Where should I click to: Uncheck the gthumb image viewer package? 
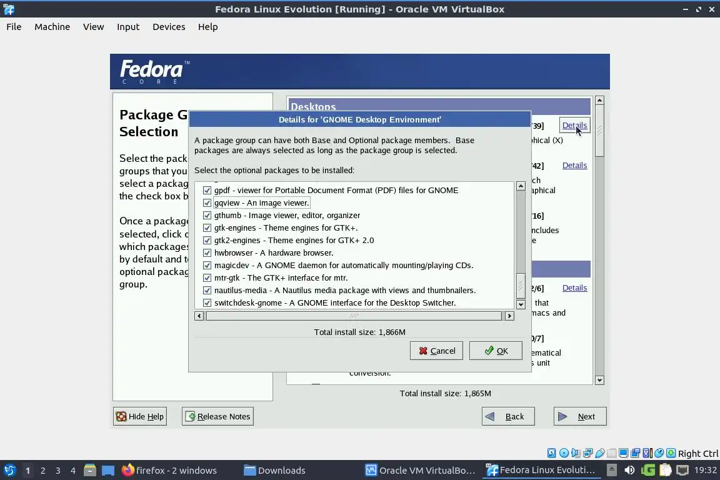(x=207, y=215)
